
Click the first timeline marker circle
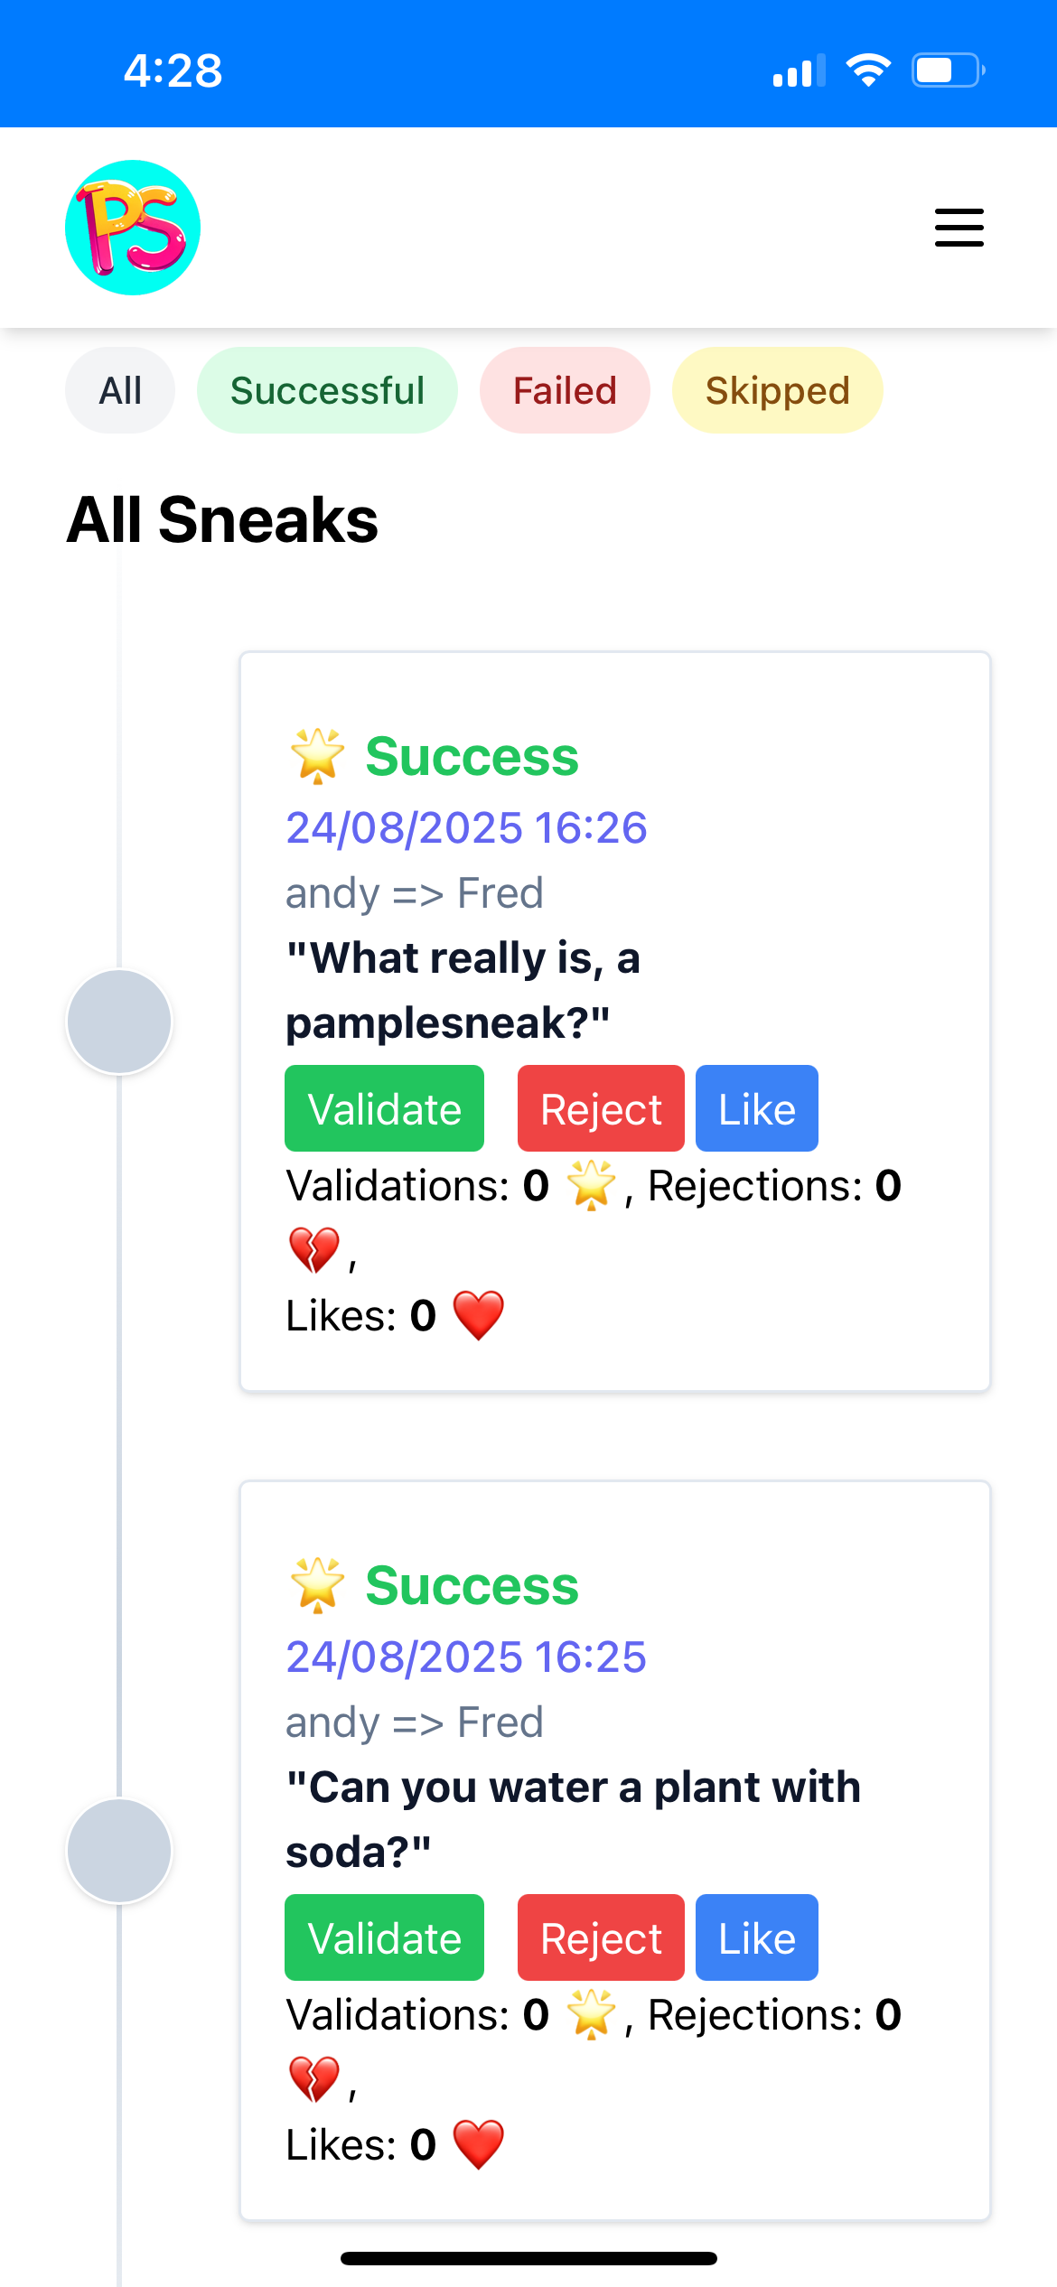119,1022
